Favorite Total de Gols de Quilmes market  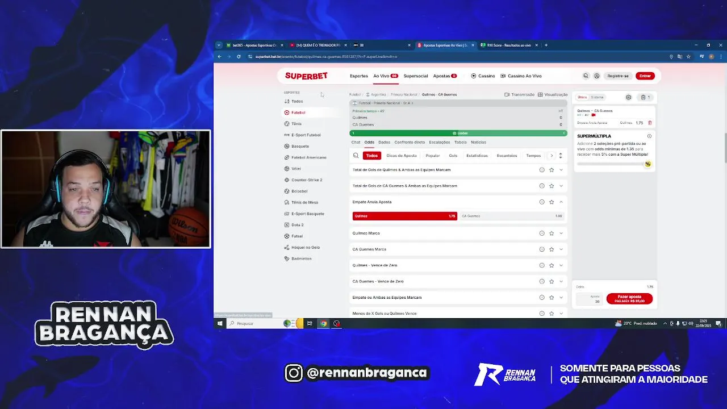click(x=551, y=170)
